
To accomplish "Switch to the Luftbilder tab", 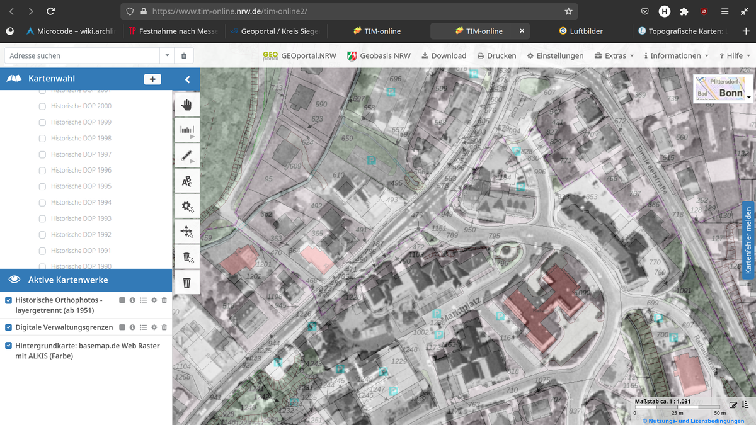I will click(580, 31).
